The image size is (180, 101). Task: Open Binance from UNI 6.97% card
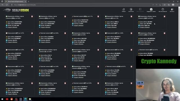tap(112, 94)
